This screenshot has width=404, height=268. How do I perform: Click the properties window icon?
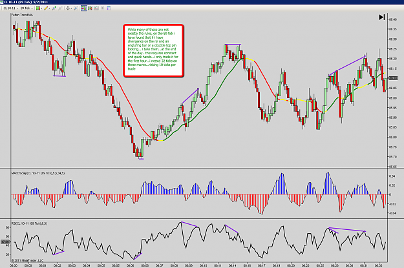[x=109, y=8]
